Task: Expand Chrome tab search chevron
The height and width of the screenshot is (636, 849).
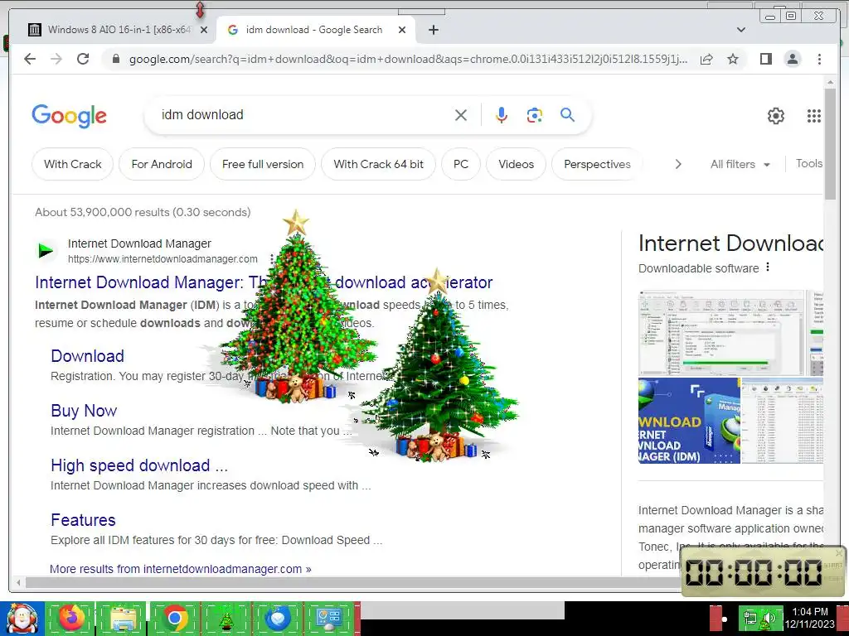Action: [x=740, y=30]
